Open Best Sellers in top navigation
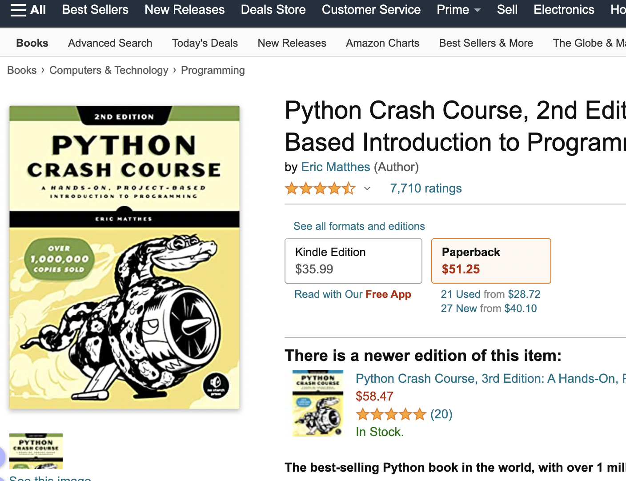The width and height of the screenshot is (626, 481). pos(95,10)
